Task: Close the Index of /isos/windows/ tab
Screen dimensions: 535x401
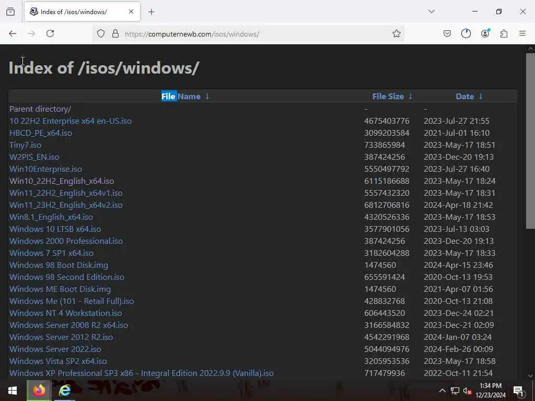Action: coord(131,11)
